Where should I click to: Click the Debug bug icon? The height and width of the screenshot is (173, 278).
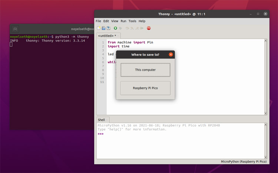tap(120, 28)
